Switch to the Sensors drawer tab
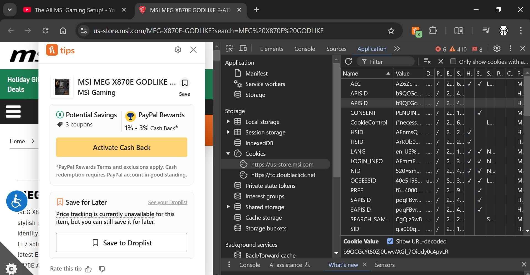The image size is (530, 275). point(384,265)
